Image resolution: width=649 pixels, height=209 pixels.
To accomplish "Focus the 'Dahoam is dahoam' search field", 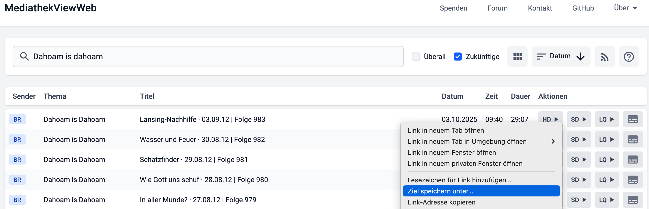I will [208, 57].
